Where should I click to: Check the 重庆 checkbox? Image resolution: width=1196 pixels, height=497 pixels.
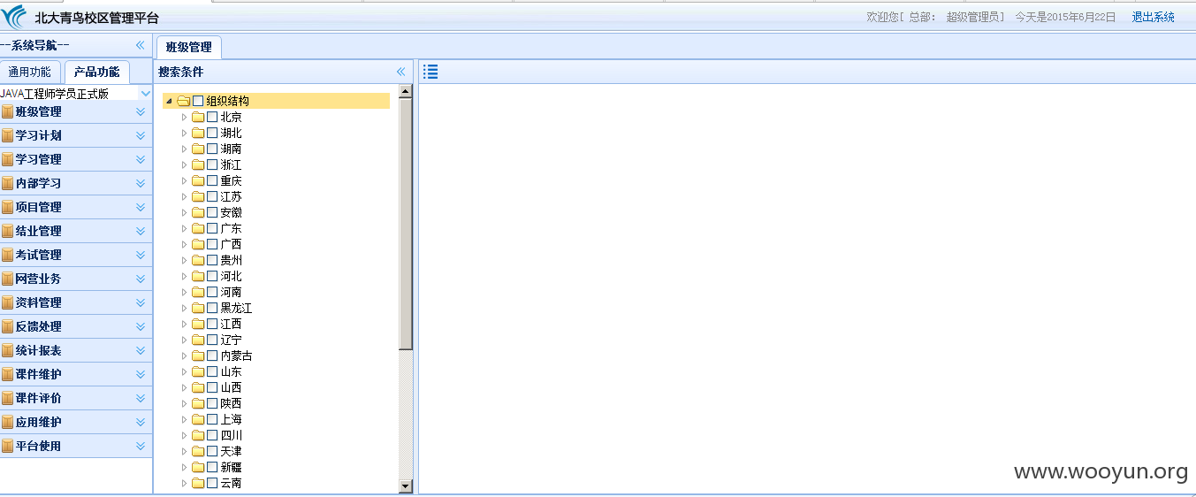click(212, 180)
